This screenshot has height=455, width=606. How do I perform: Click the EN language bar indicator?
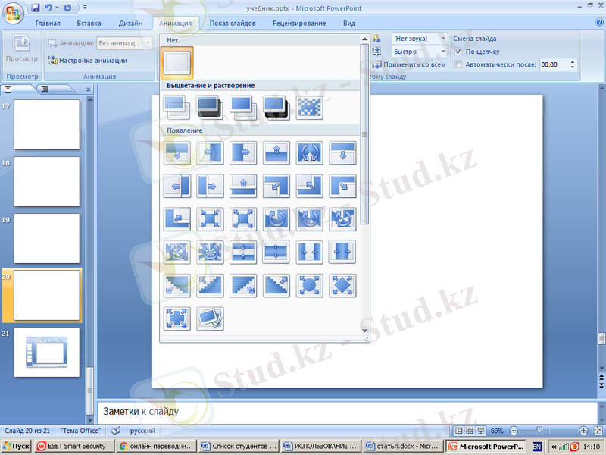pos(537,447)
